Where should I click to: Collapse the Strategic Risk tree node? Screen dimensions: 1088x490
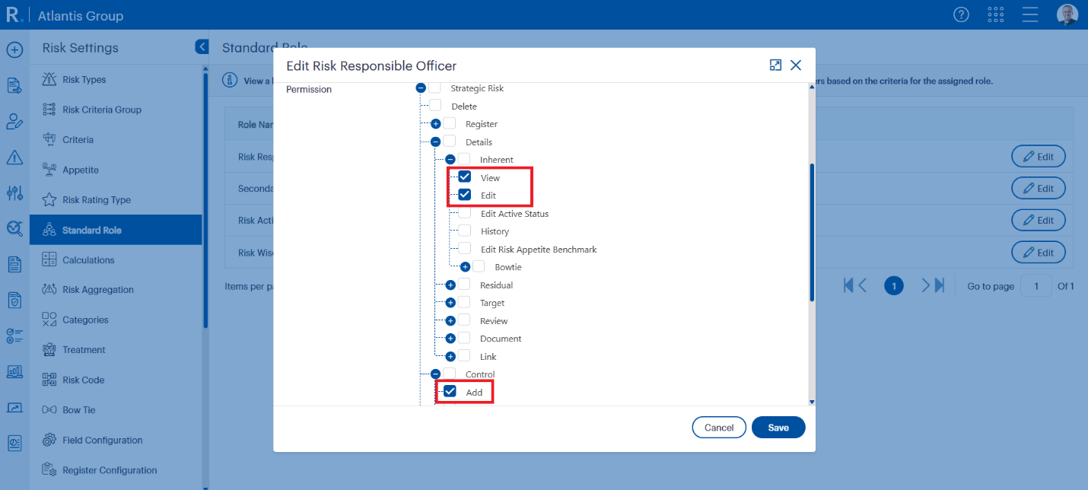421,88
